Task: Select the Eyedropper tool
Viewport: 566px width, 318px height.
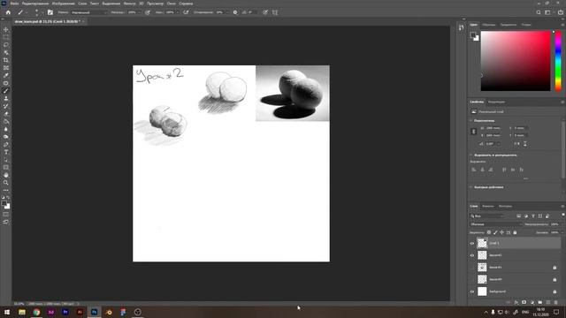Action: click(6, 75)
